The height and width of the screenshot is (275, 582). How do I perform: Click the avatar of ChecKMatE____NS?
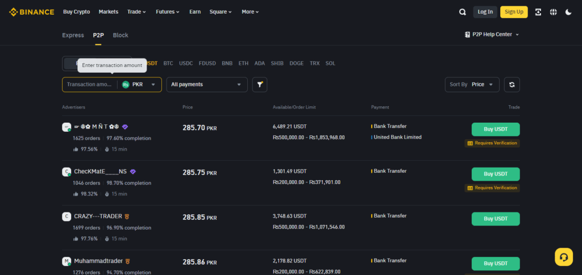(x=66, y=172)
